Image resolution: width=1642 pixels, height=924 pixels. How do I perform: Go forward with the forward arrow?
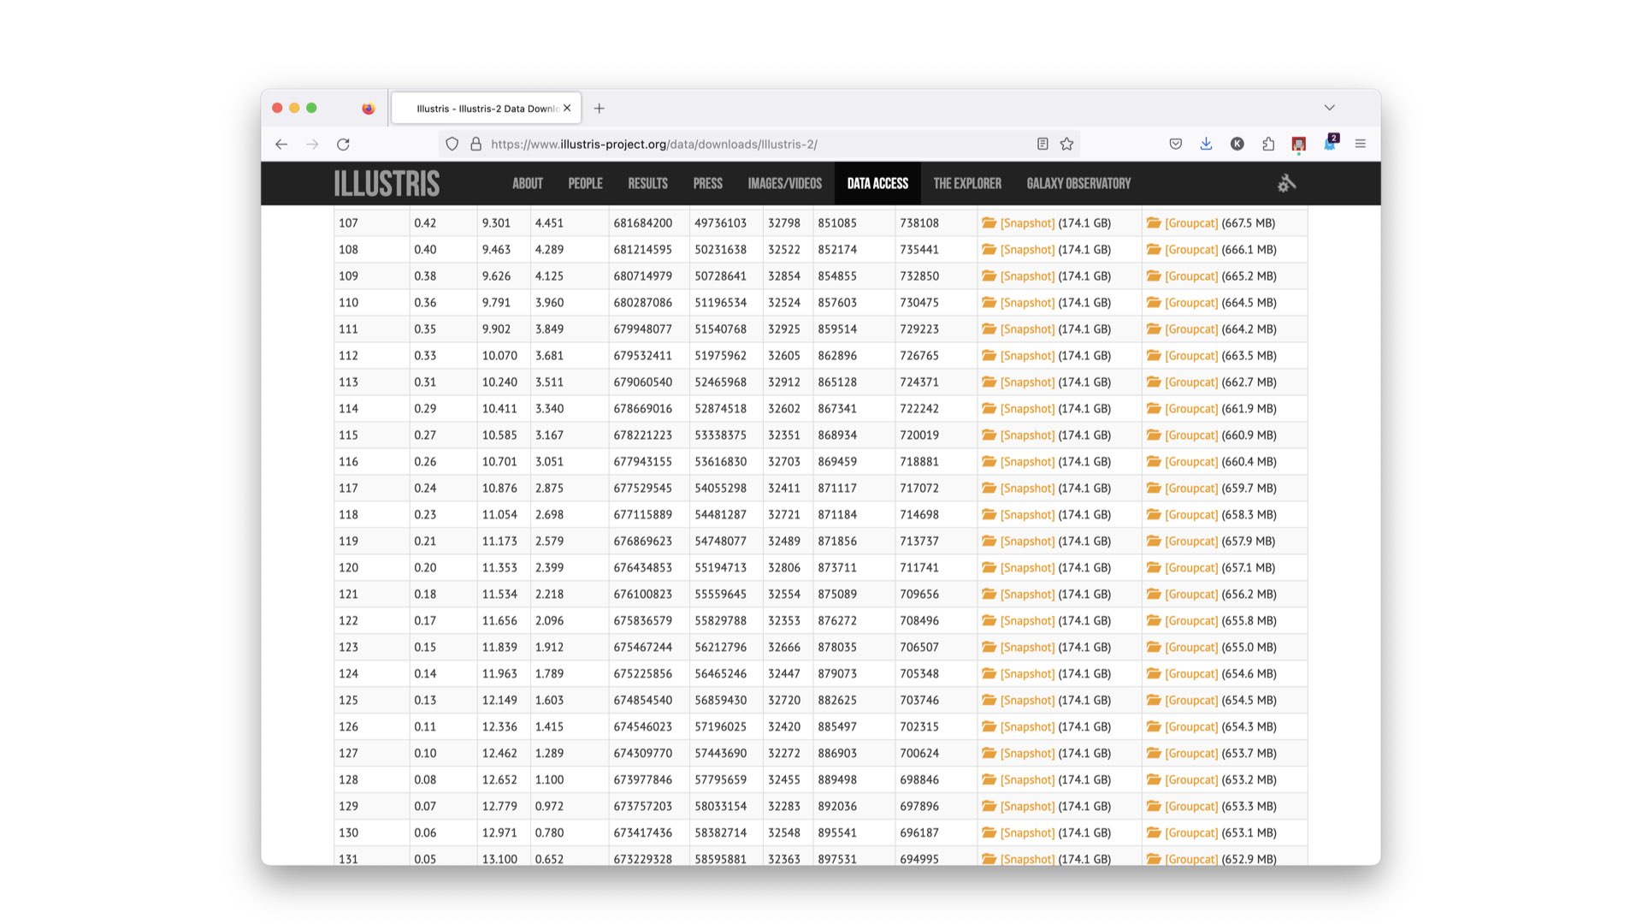click(312, 145)
